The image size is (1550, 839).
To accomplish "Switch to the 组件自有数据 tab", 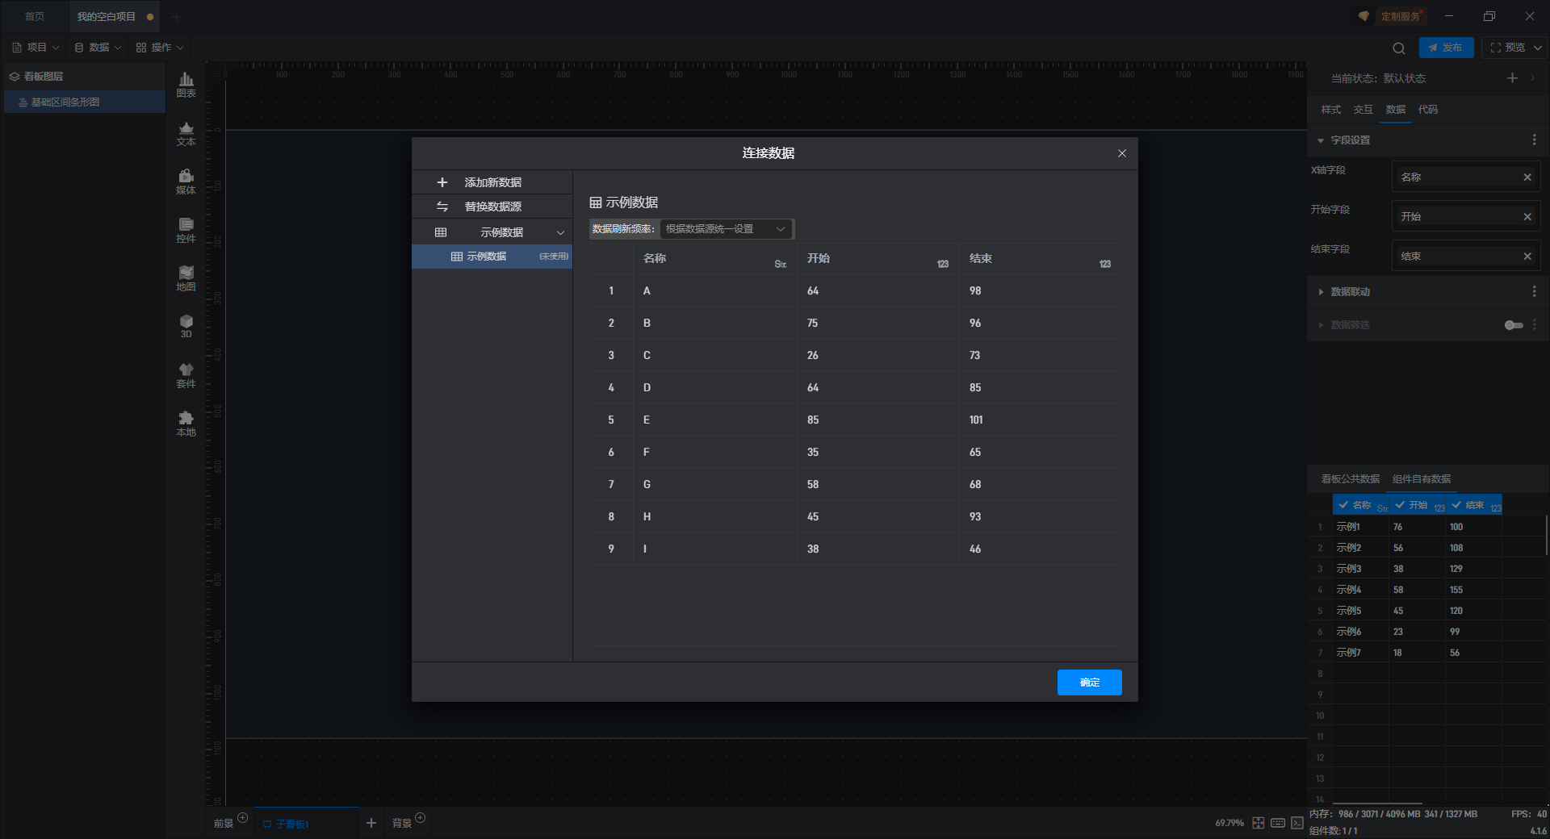I will coord(1422,479).
